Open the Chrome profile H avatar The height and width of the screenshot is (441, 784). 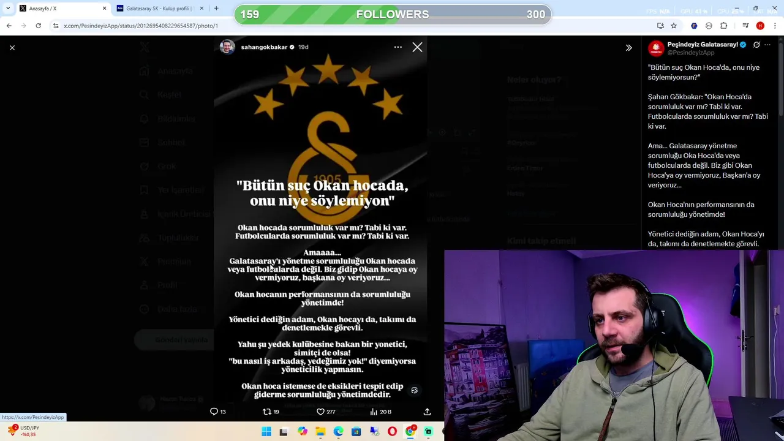click(x=760, y=26)
